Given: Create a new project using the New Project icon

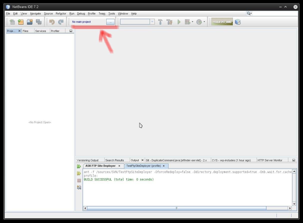Looking at the screenshot, I should 21,22.
